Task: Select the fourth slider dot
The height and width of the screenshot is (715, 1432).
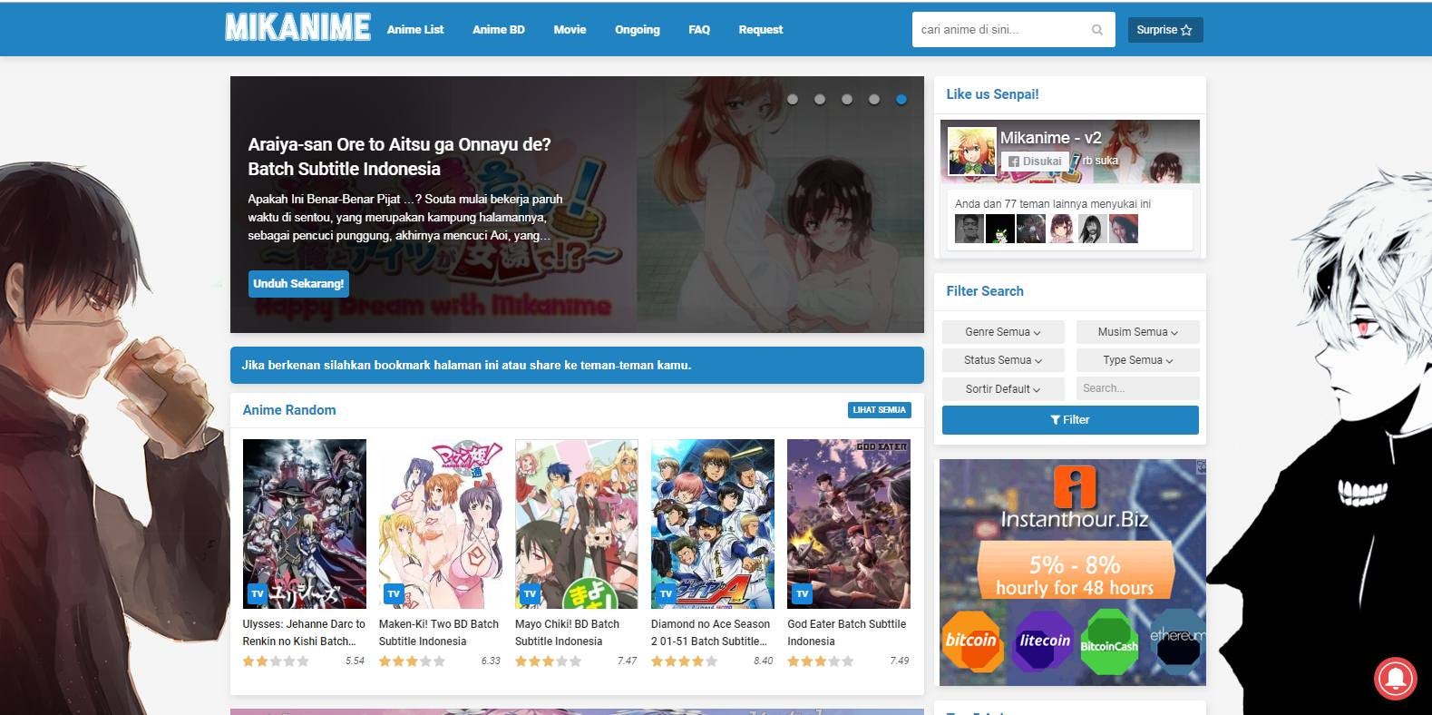Action: point(874,99)
